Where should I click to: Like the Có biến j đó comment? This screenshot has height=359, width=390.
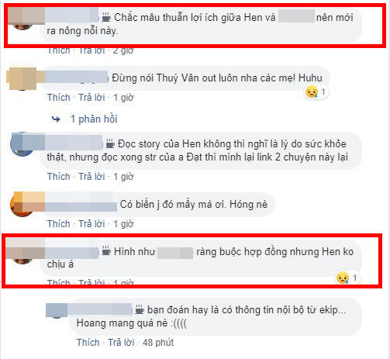click(59, 224)
